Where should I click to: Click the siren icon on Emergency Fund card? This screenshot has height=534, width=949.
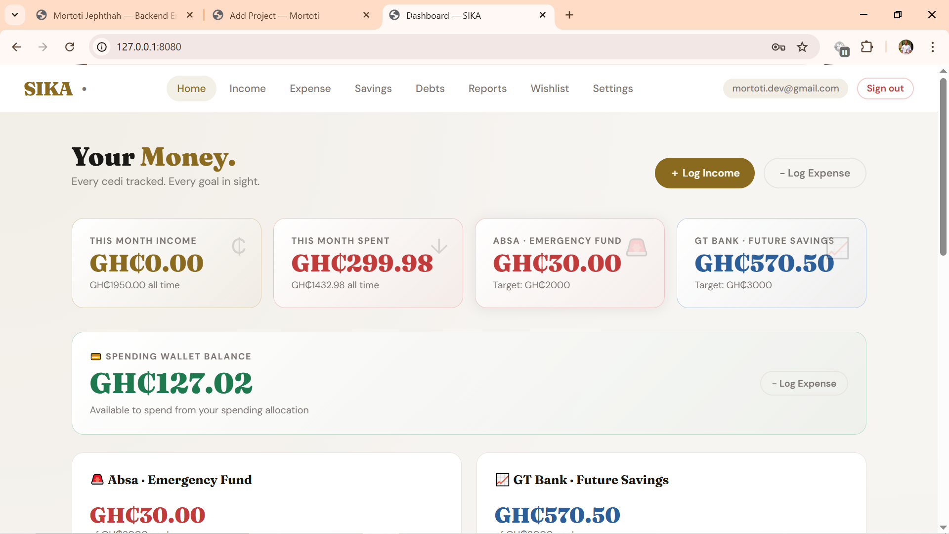pos(637,247)
